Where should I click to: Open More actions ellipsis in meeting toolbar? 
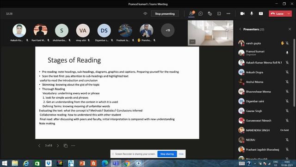click(x=228, y=13)
